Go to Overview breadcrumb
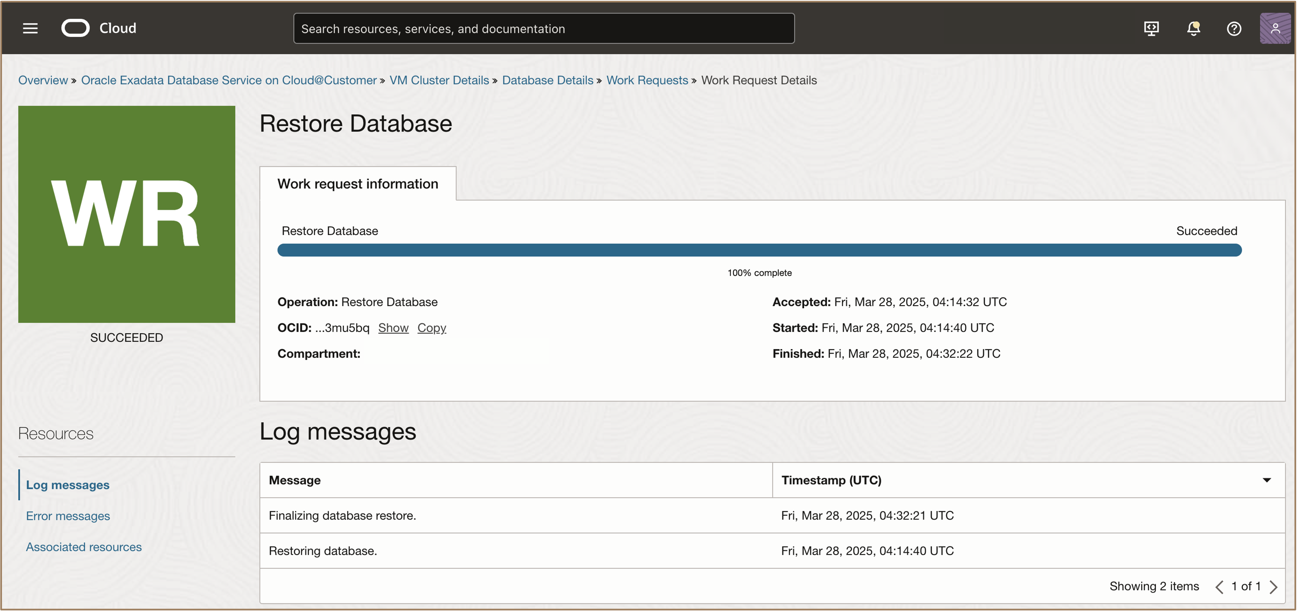The width and height of the screenshot is (1297, 611). click(43, 80)
